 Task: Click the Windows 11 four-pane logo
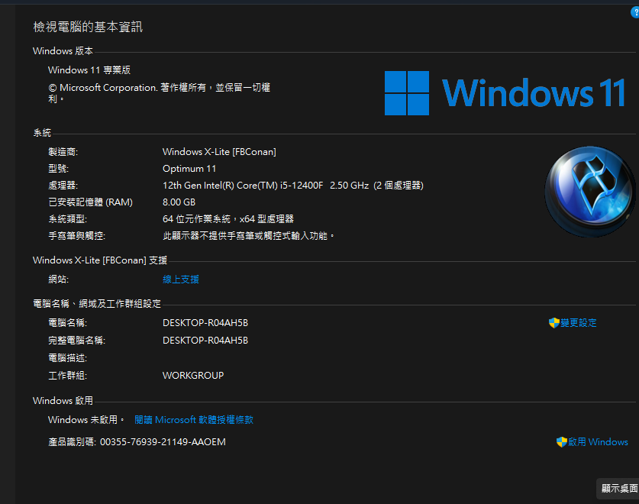point(407,93)
